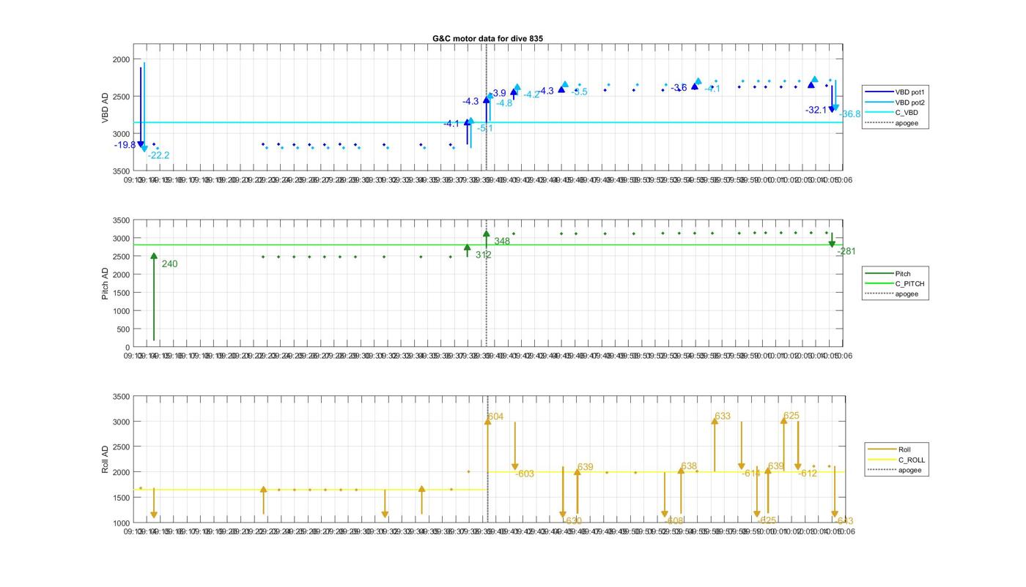
Task: Click the 'VBD AD' y-axis label
Action: pos(105,108)
